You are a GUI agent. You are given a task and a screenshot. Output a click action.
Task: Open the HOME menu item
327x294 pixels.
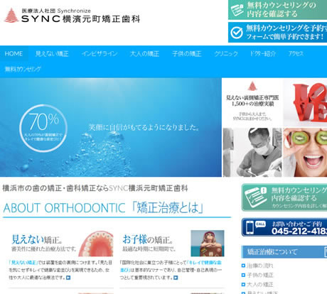14,53
